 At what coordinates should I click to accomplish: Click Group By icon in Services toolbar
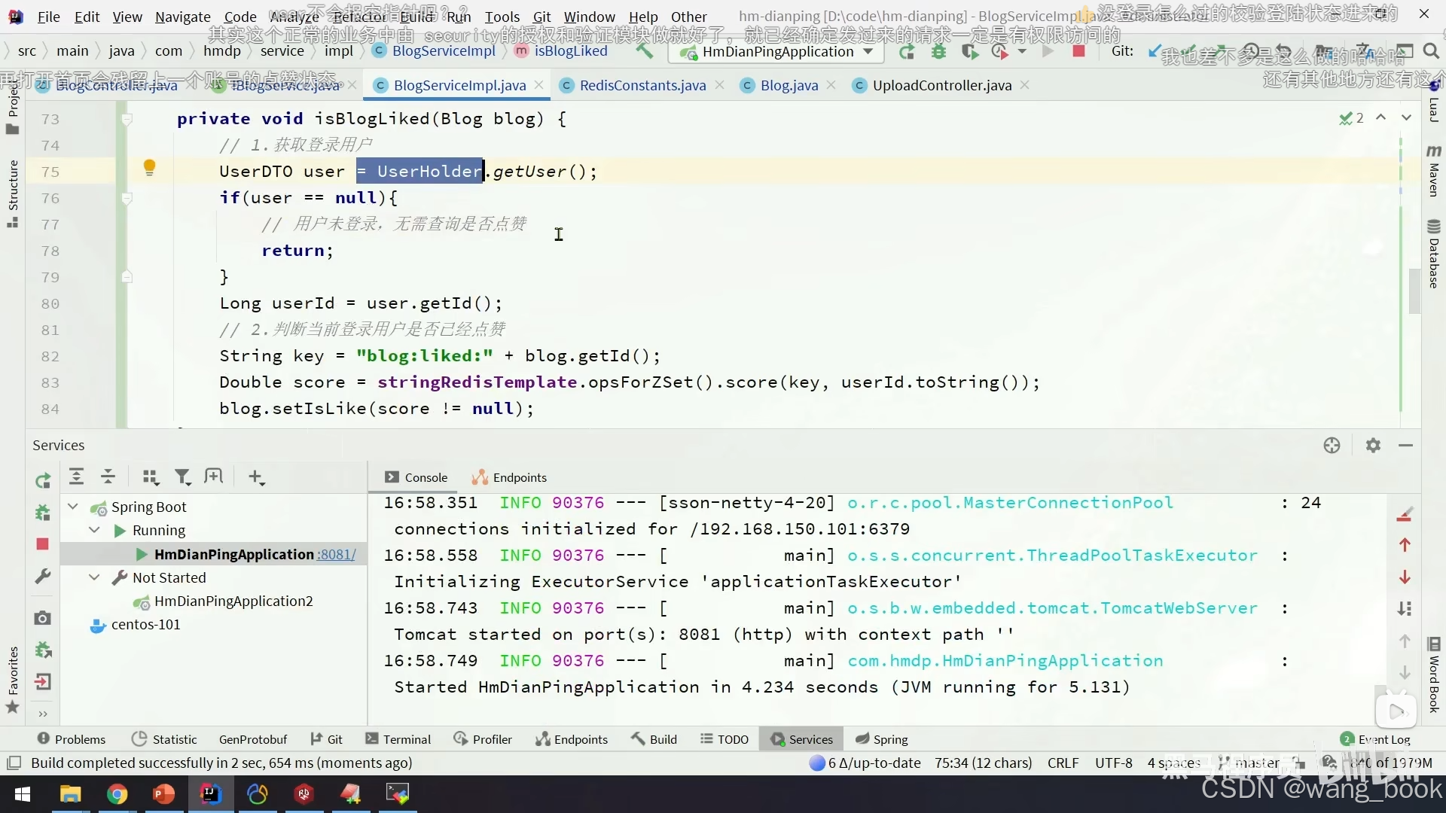click(151, 477)
